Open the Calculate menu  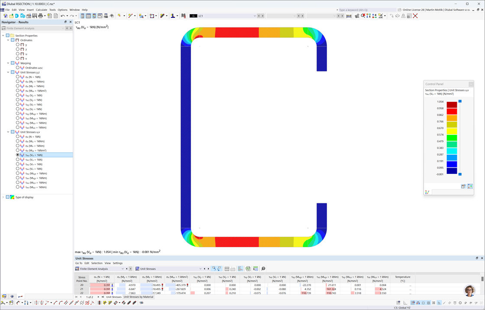[x=40, y=10]
